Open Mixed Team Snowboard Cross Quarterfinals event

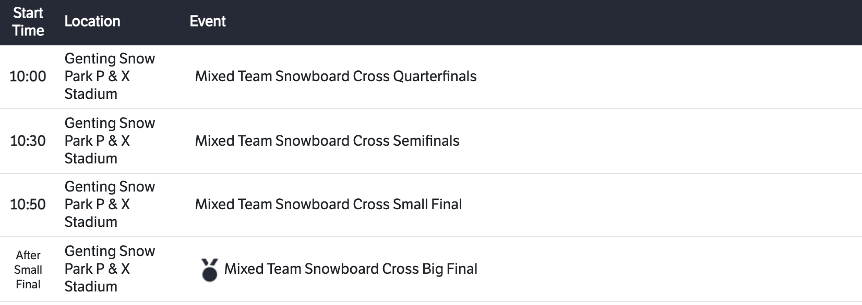coord(336,77)
